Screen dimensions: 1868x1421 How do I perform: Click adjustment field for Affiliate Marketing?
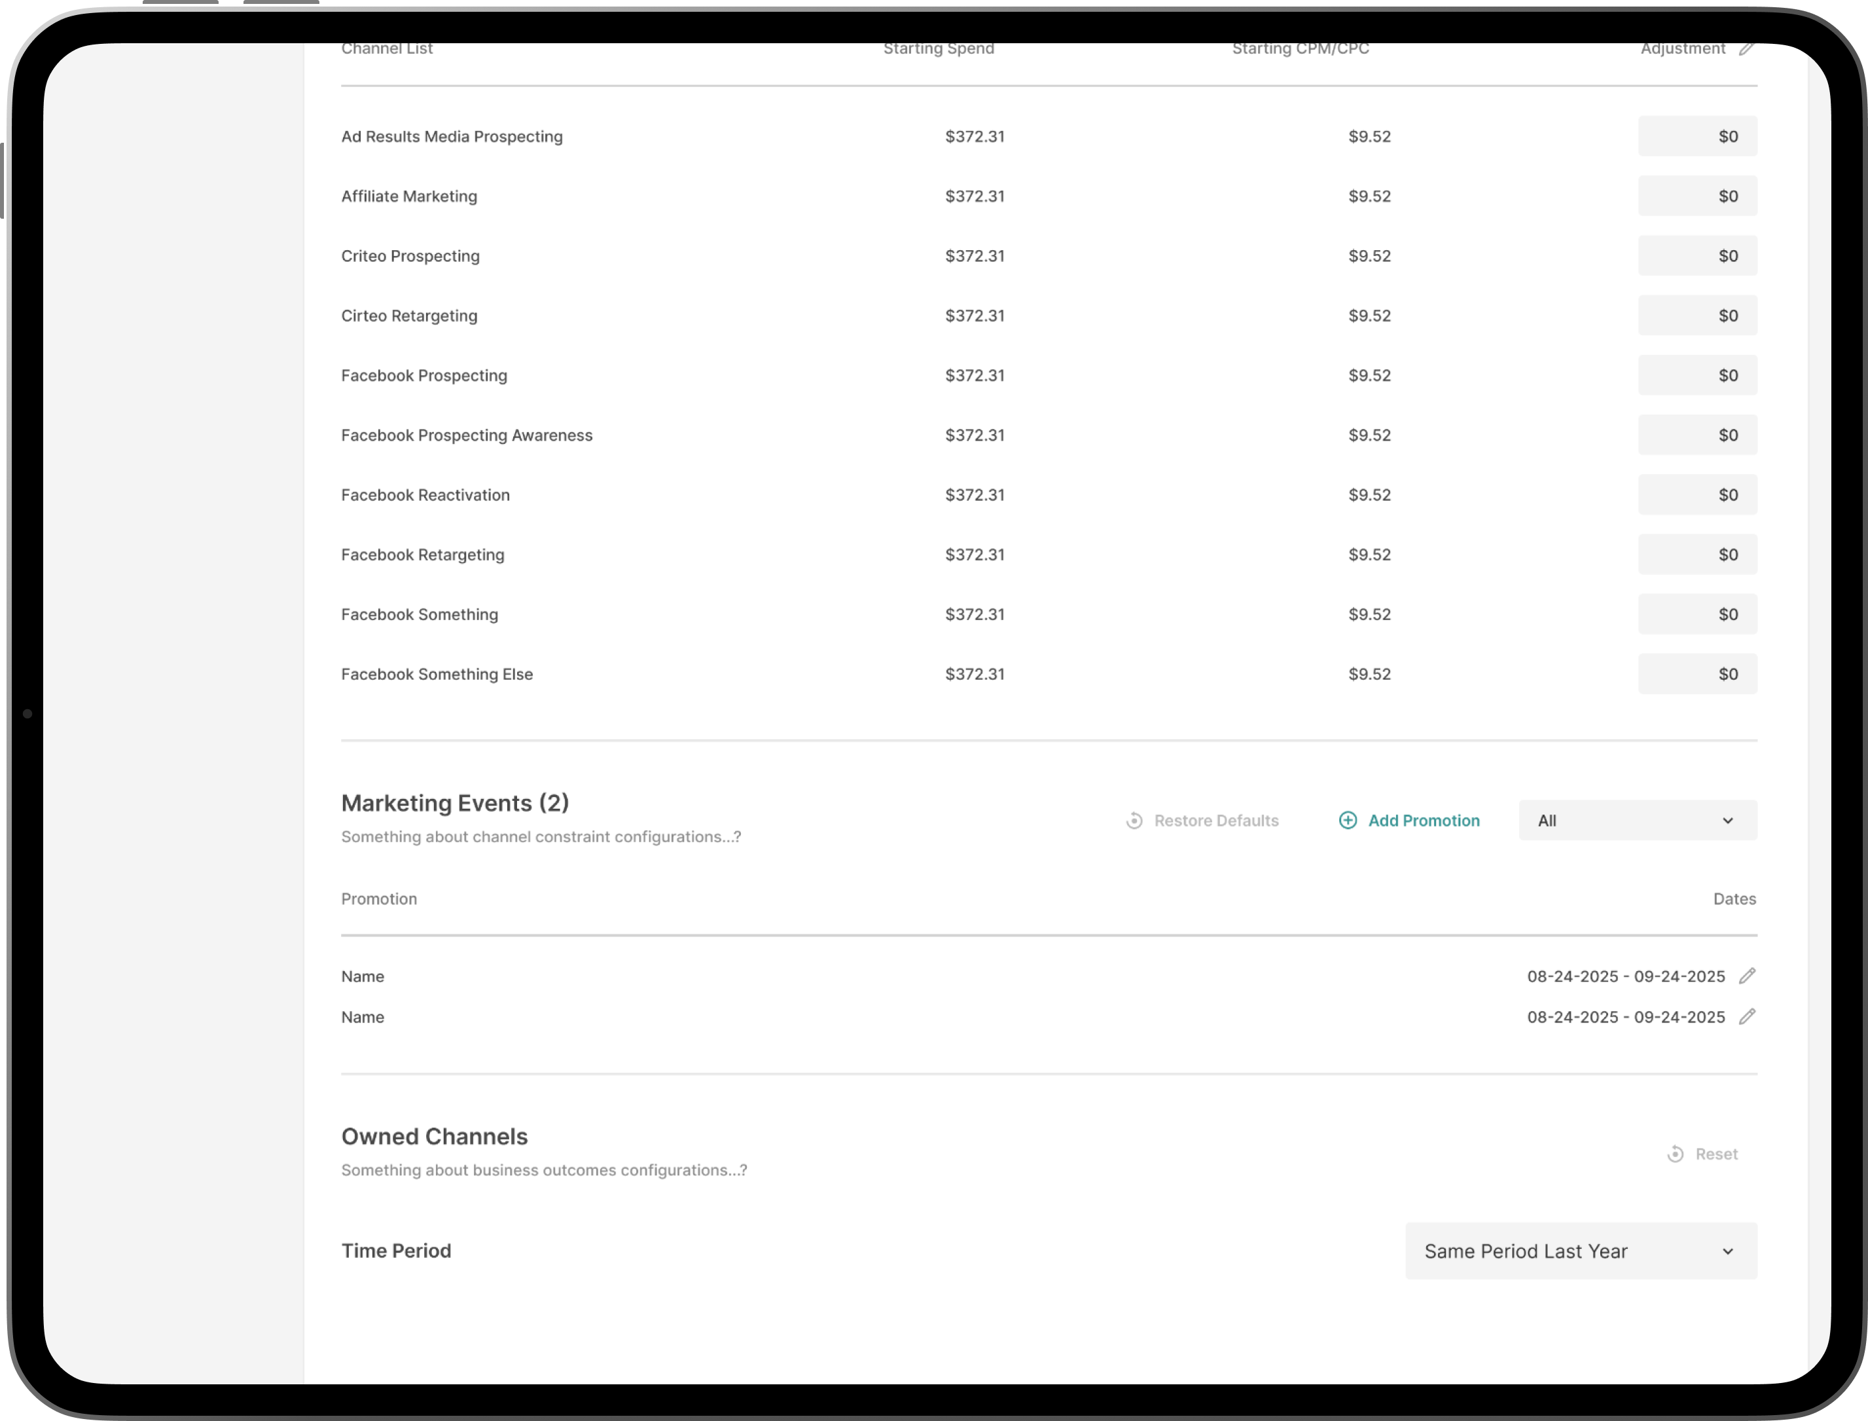point(1697,196)
